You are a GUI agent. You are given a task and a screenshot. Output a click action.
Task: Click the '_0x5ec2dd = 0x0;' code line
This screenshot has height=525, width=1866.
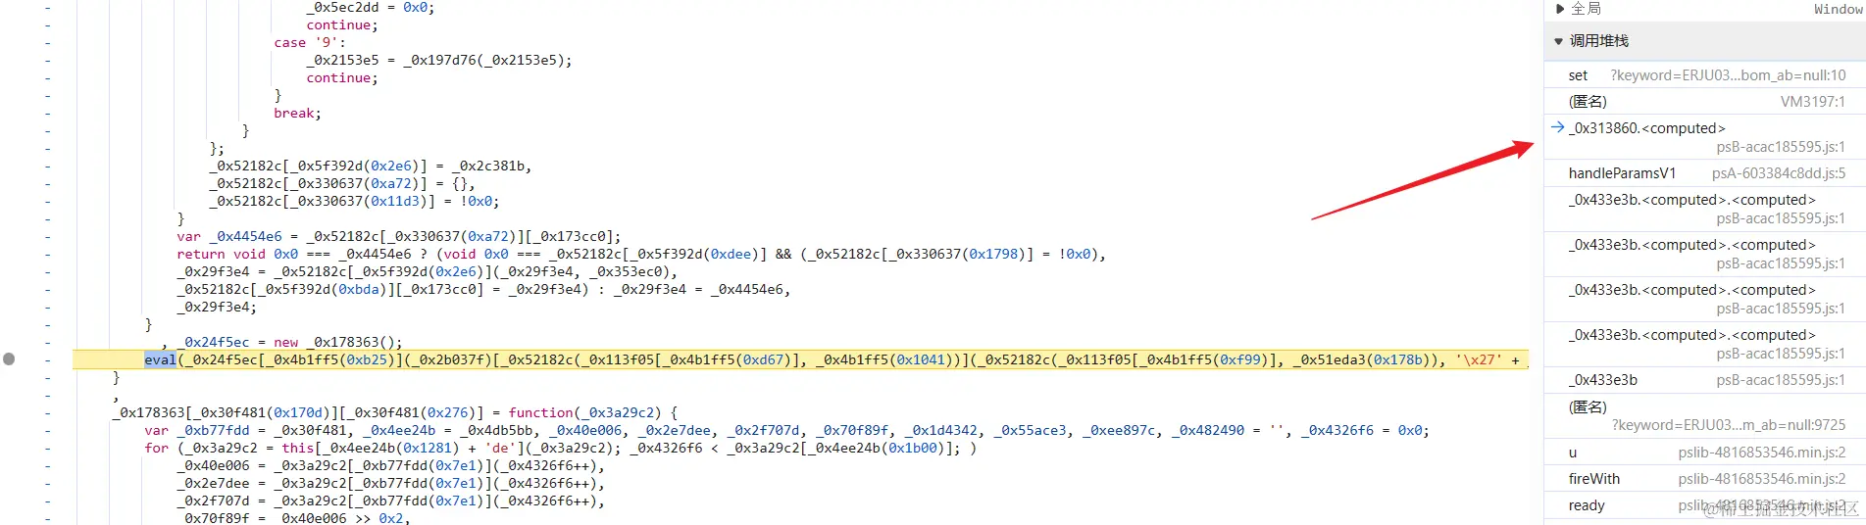[x=371, y=8]
